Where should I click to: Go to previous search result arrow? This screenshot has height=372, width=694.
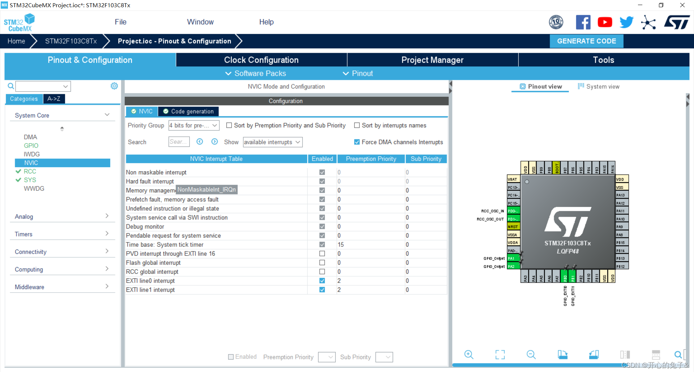pos(200,142)
